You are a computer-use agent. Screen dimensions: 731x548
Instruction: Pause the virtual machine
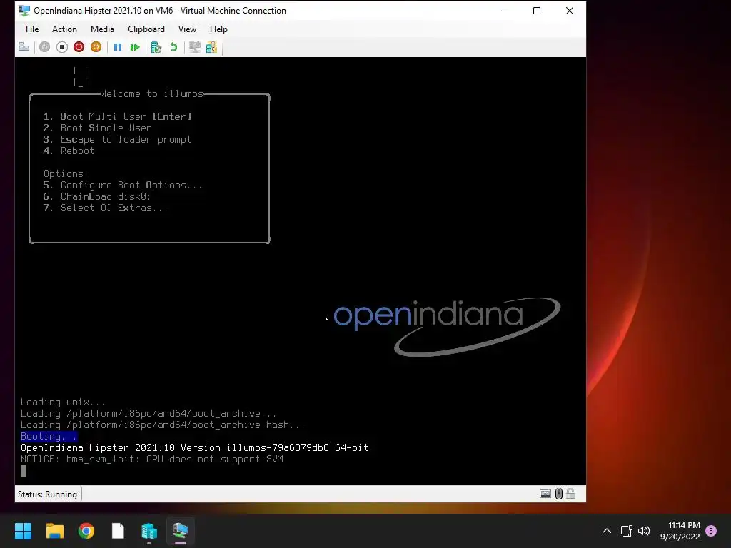pos(118,47)
